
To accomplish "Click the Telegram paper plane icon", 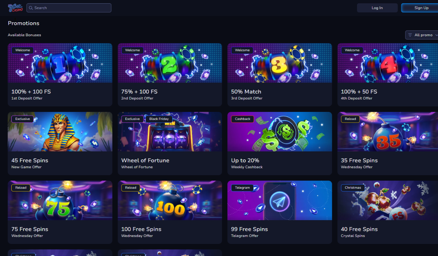I will pyautogui.click(x=280, y=202).
